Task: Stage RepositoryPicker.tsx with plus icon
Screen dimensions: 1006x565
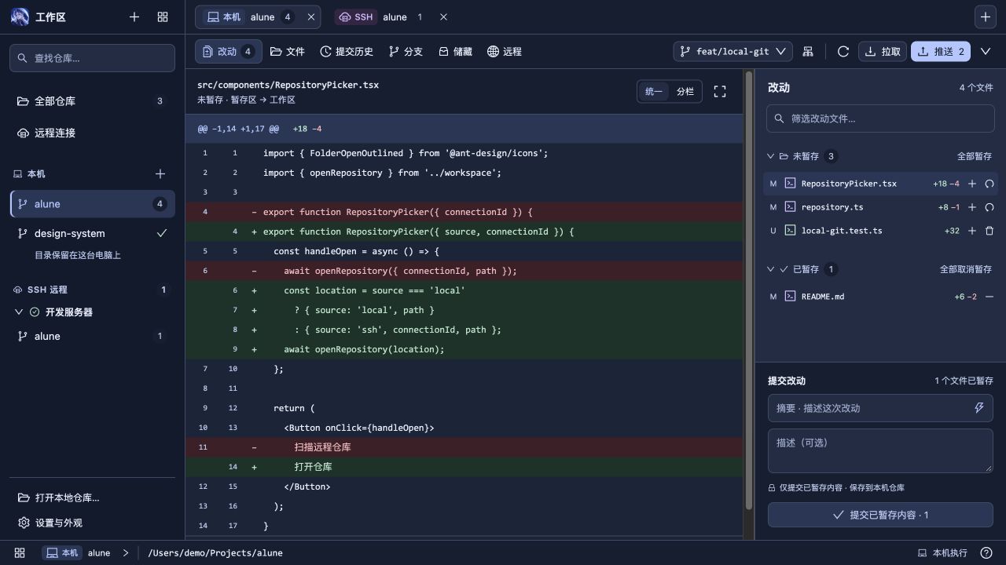Action: [x=972, y=184]
